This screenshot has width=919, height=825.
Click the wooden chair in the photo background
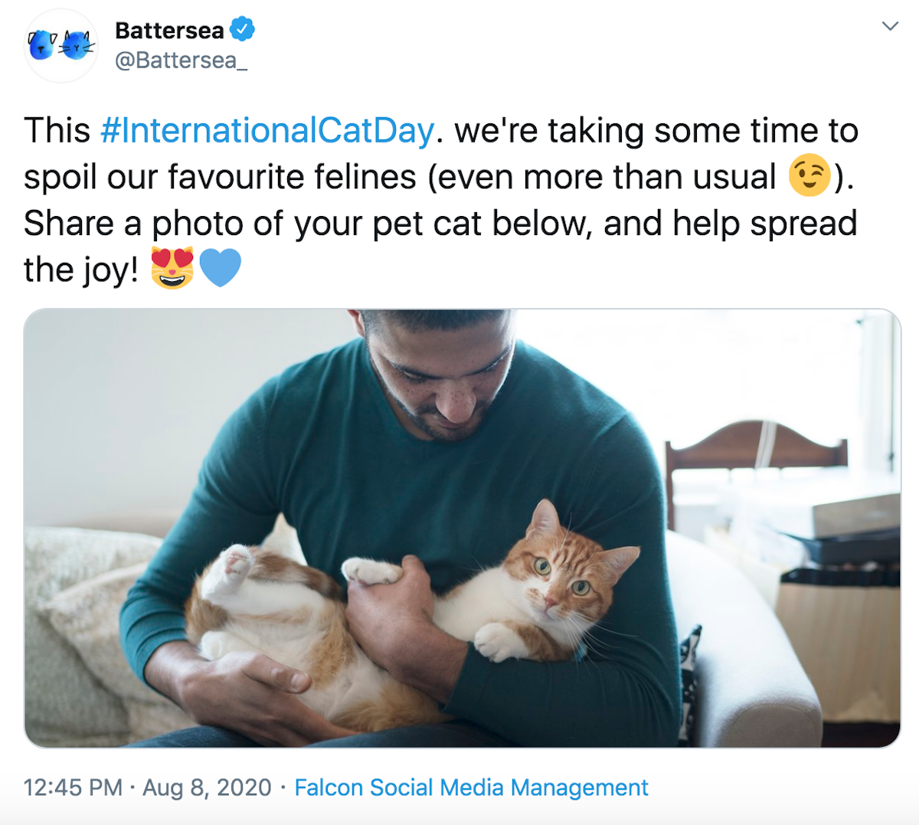pos(754,452)
